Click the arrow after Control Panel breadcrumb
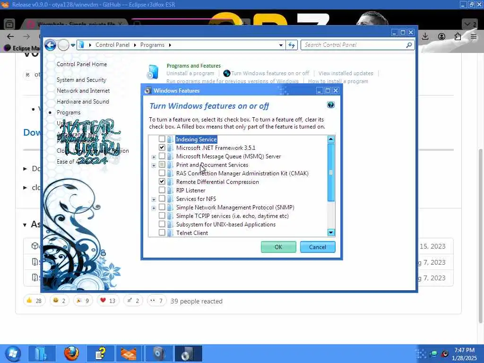The image size is (484, 363). [x=135, y=45]
